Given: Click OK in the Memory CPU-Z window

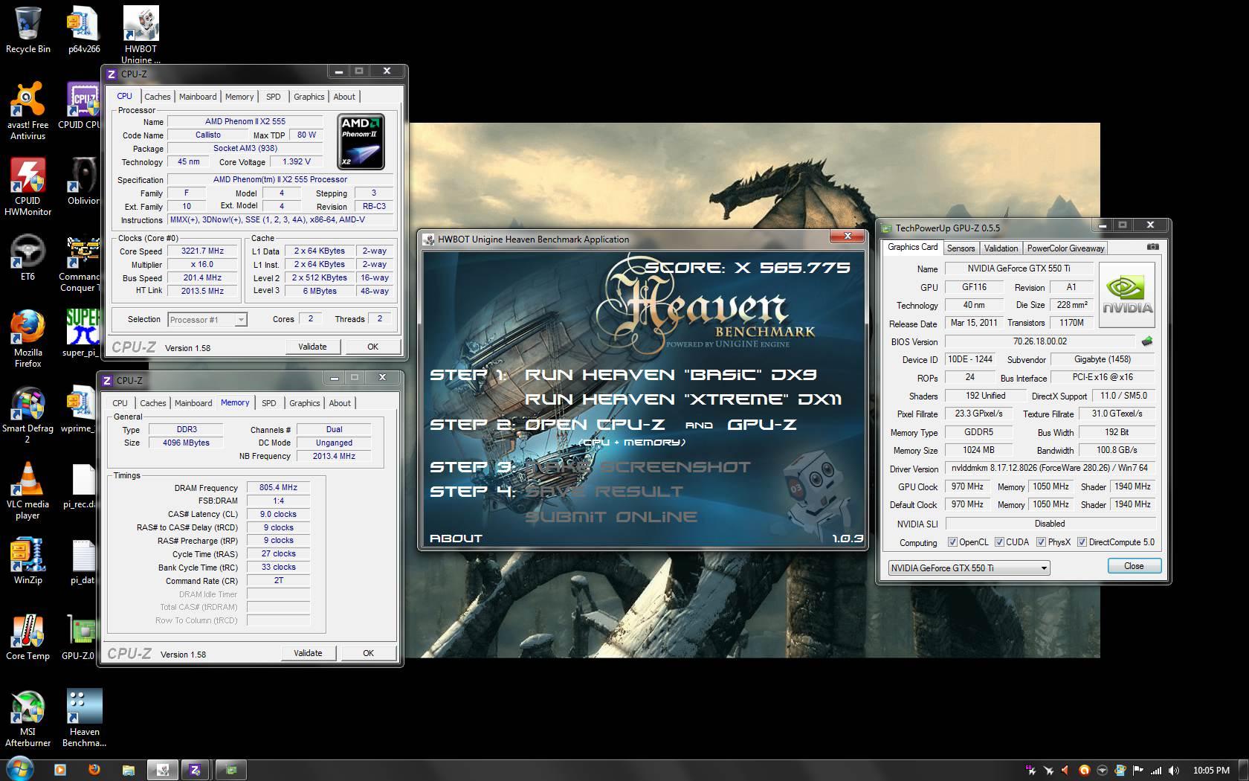Looking at the screenshot, I should (x=368, y=653).
